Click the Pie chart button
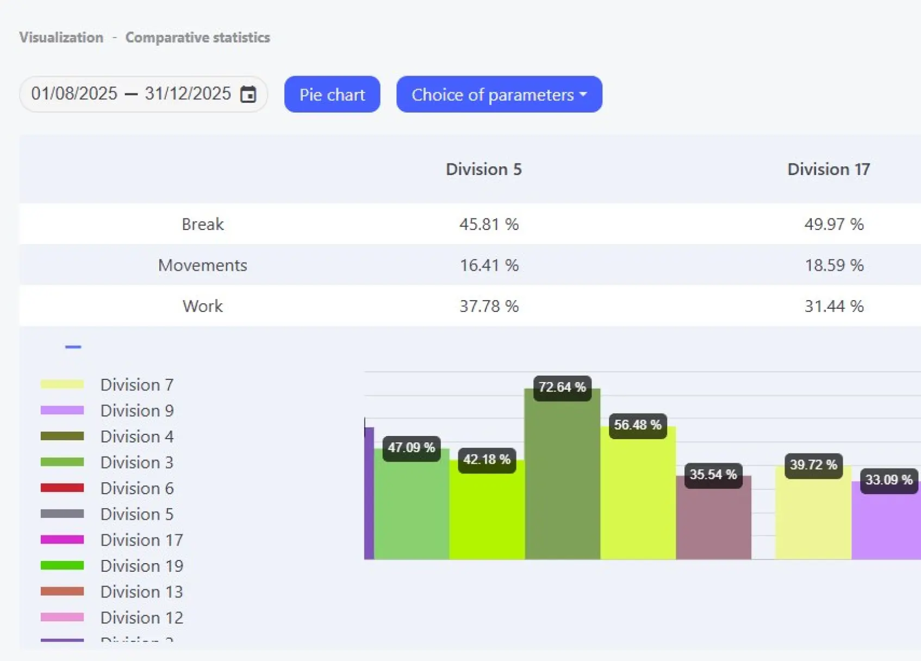This screenshot has height=661, width=921. pyautogui.click(x=332, y=94)
